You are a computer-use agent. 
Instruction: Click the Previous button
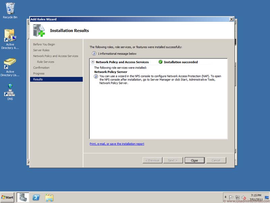[x=153, y=160]
